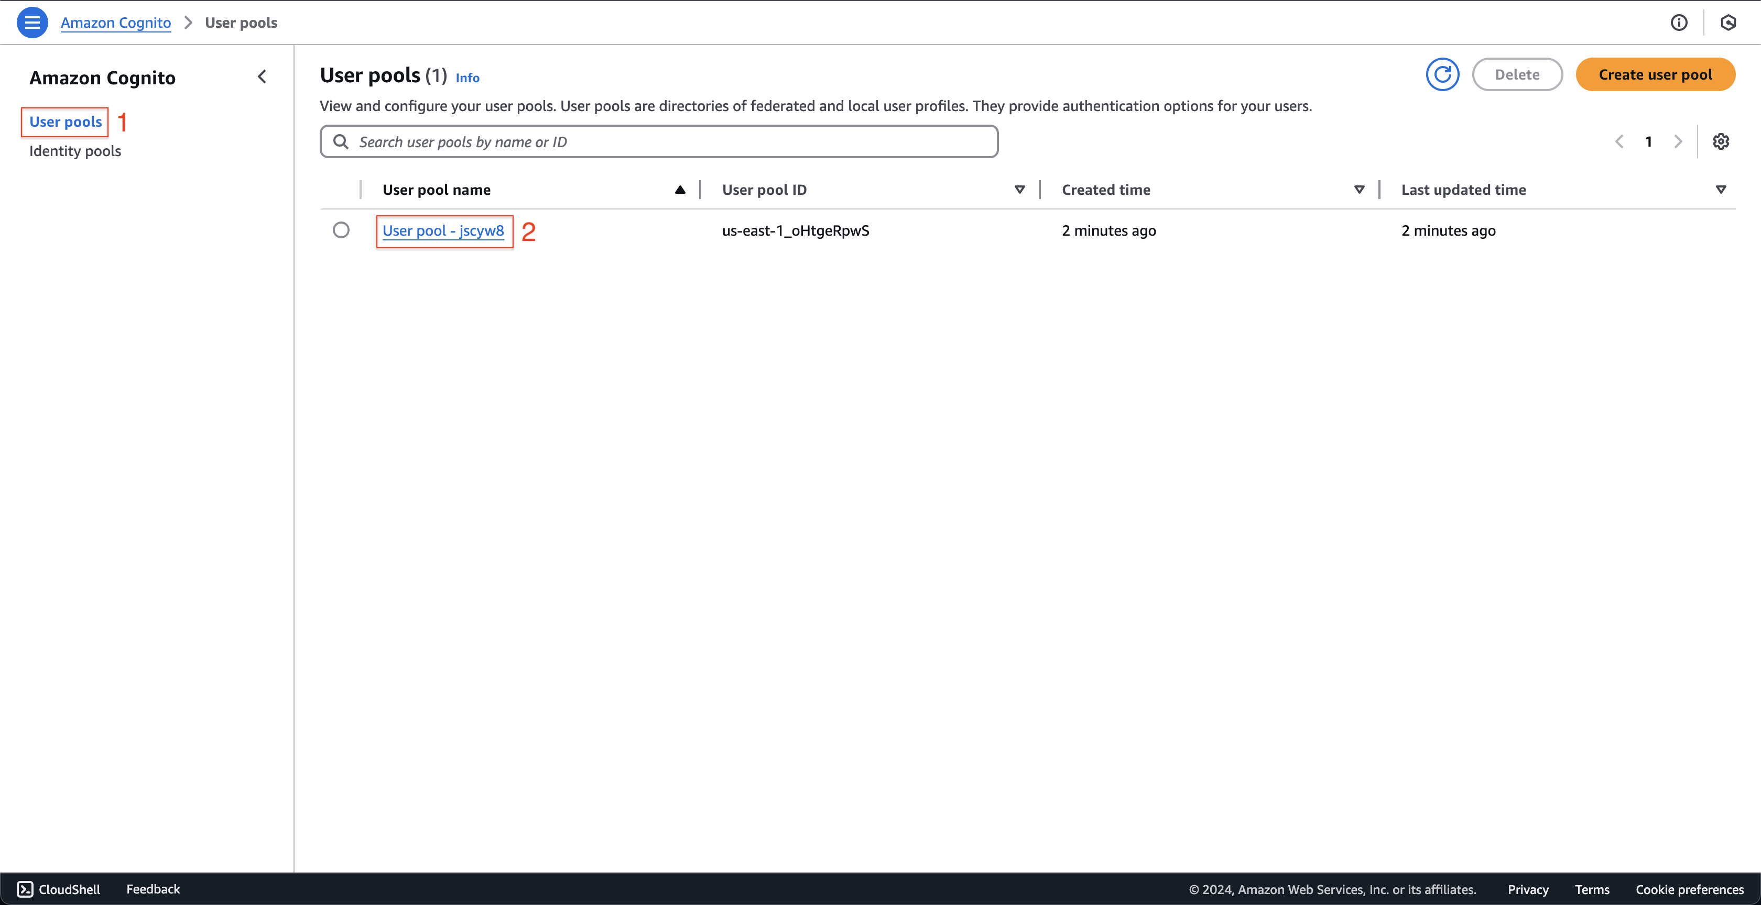Open Identity pools in the sidebar
The image size is (1761, 905).
[x=75, y=151]
